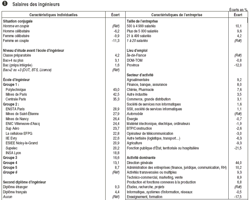
Task: Click the 'Automobile' reference row label
Action: pyautogui.click(x=135, y=114)
